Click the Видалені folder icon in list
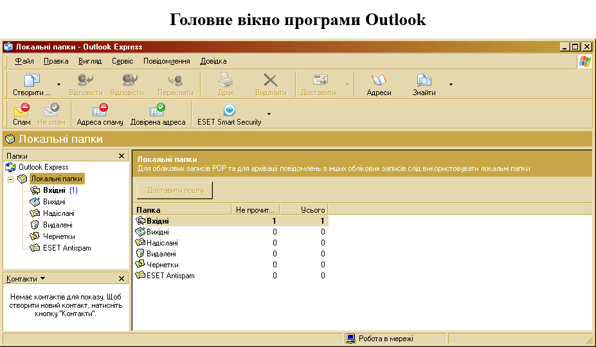 point(140,253)
